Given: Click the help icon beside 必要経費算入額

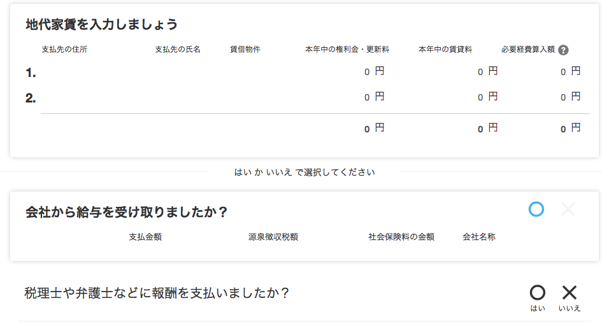Looking at the screenshot, I should tap(563, 50).
